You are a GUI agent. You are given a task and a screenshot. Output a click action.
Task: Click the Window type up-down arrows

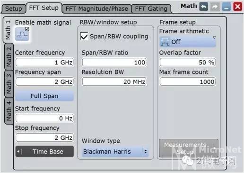146,152
